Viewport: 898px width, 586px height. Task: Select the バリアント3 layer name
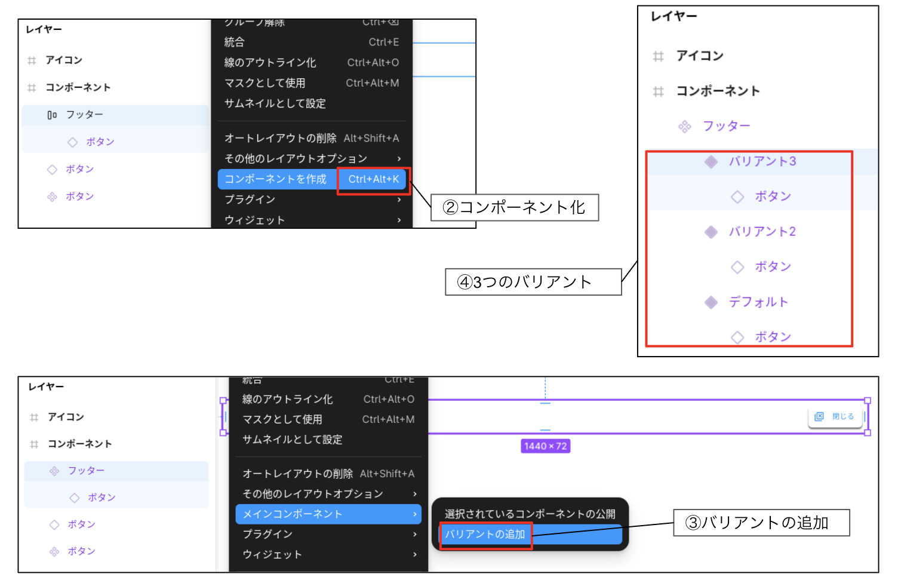(762, 161)
